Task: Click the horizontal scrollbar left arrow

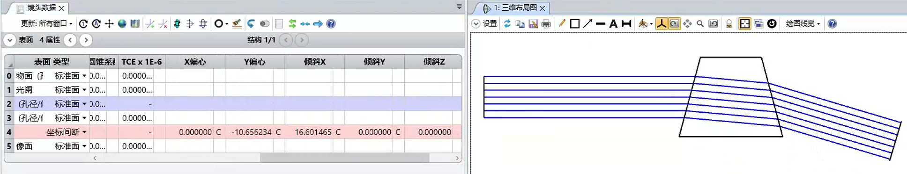Action: tap(95, 158)
